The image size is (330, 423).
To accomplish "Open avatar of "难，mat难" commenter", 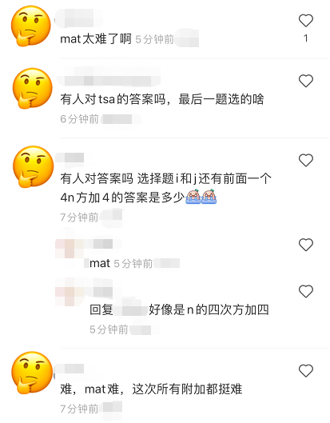I will [x=32, y=373].
